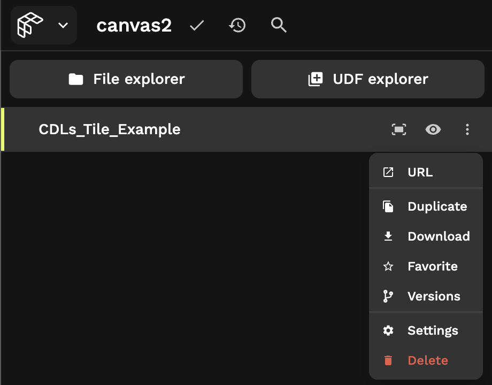Close the three-dot options menu
The image size is (492, 385).
[x=467, y=129]
